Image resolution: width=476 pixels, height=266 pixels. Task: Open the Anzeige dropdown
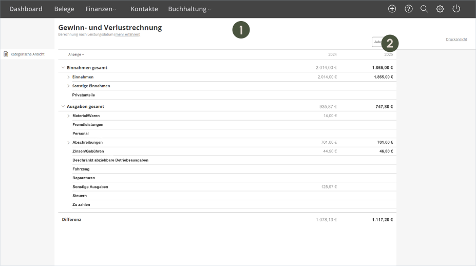point(76,54)
